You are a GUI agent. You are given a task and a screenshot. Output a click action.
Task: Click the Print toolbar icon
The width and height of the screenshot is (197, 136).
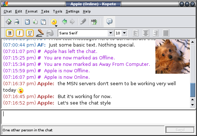tap(17, 22)
